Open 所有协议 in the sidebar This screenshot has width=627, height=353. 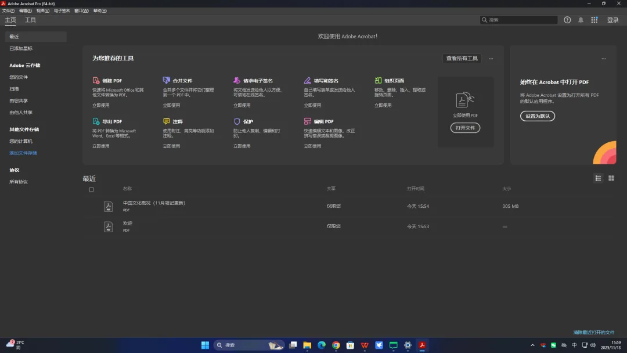19,182
